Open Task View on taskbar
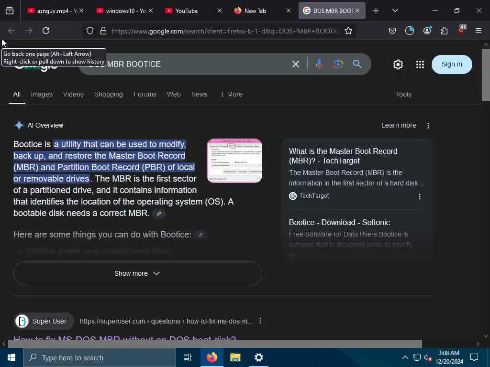Screen dimensions: 490x367 point(187,357)
